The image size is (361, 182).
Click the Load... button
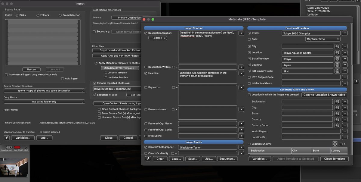pyautogui.click(x=176, y=159)
